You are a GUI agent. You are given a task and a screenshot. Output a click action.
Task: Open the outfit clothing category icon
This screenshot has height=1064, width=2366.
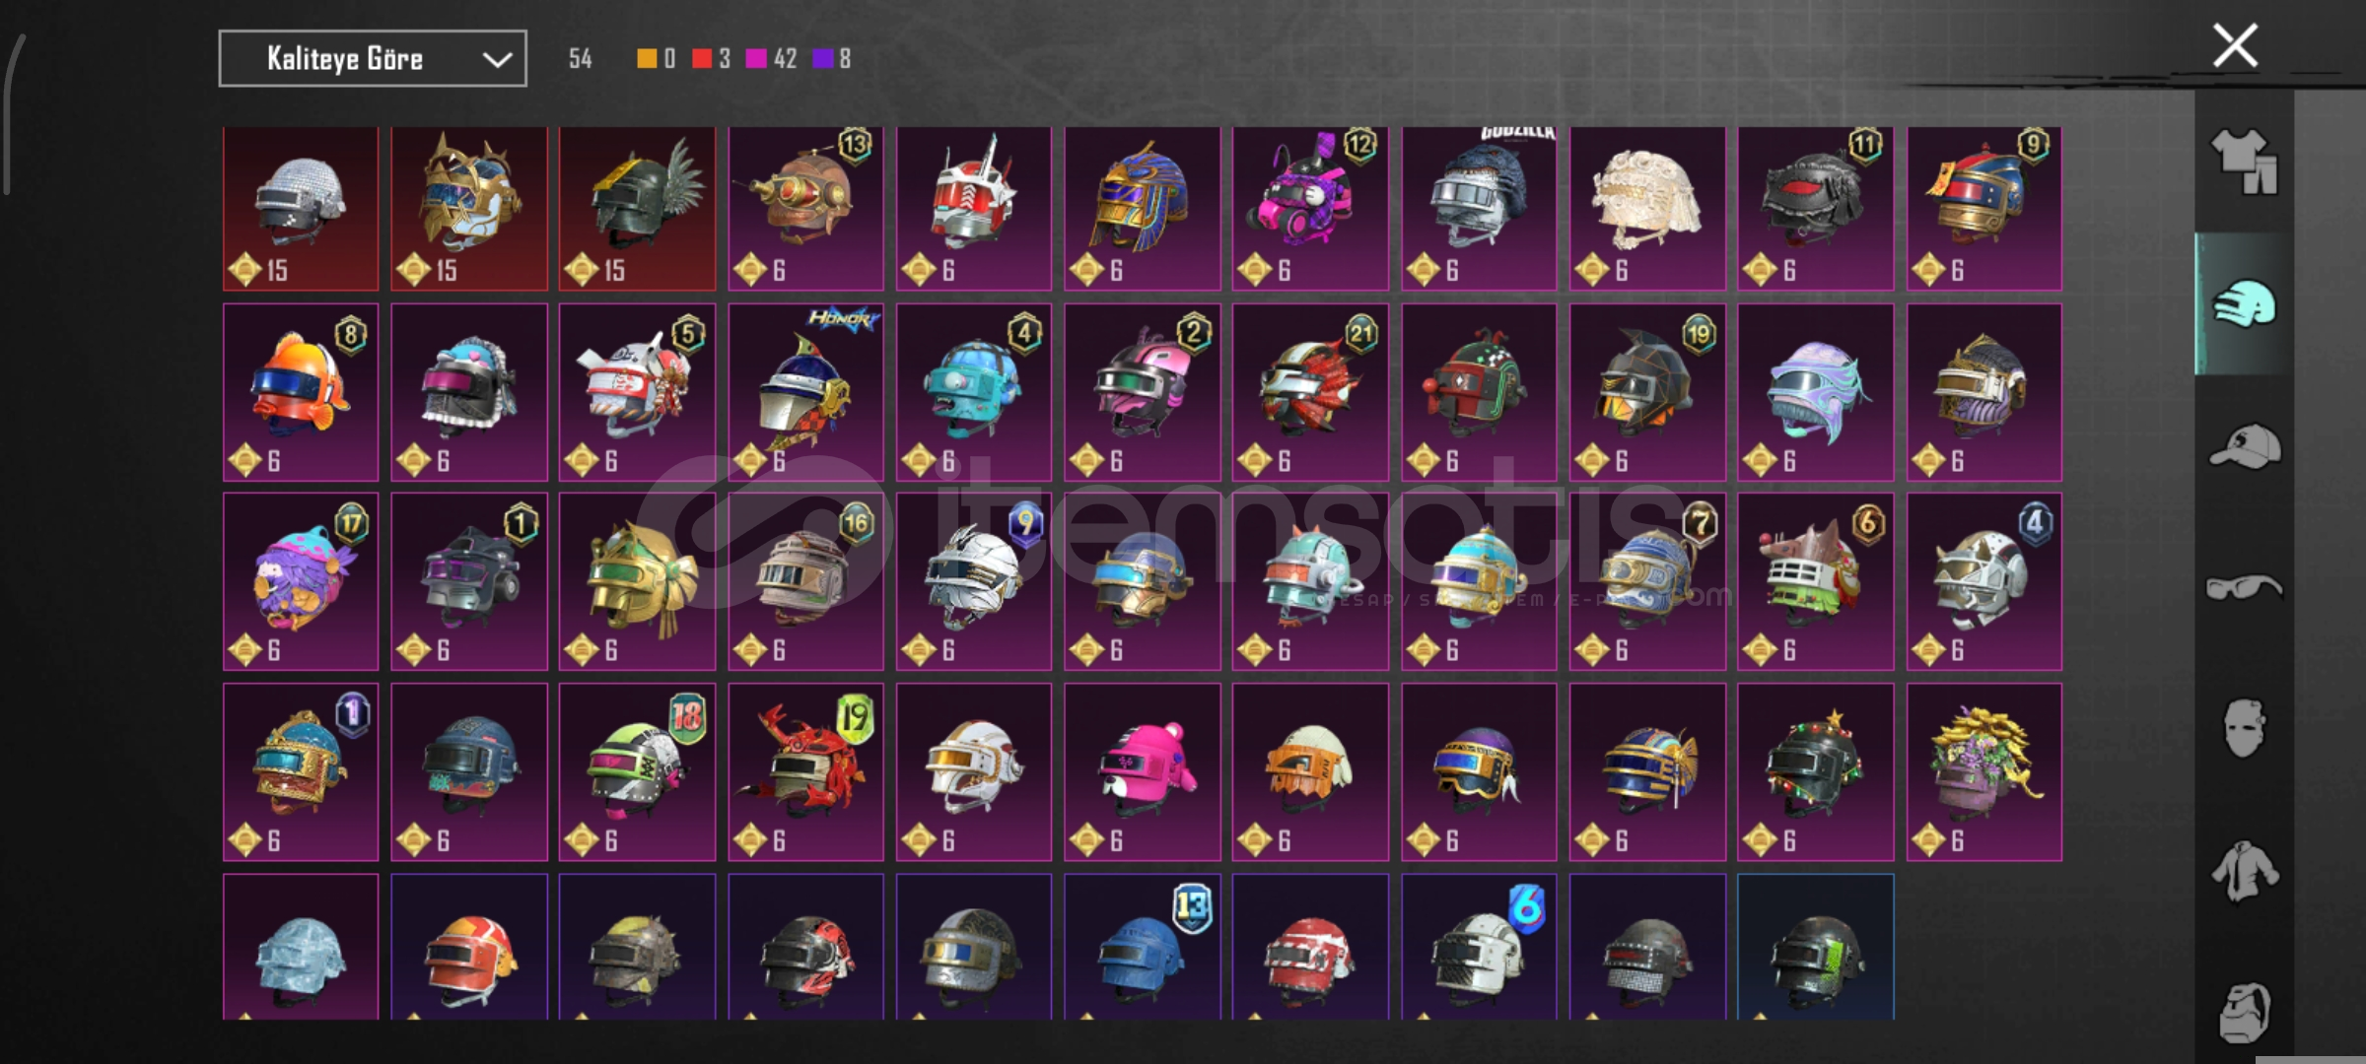[2244, 161]
